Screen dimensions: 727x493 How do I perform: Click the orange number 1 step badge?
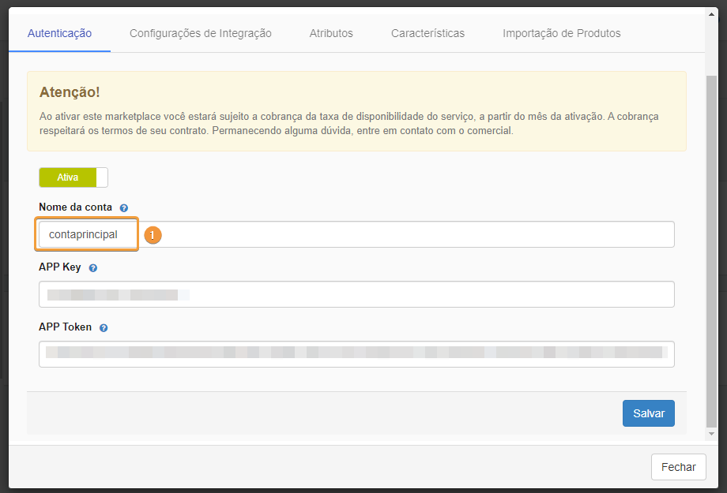click(153, 235)
